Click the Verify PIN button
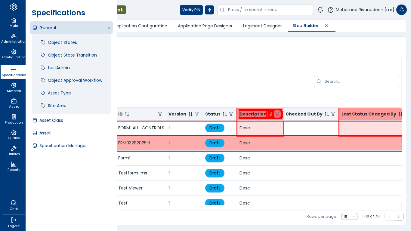This screenshot has width=411, height=231. (x=191, y=10)
